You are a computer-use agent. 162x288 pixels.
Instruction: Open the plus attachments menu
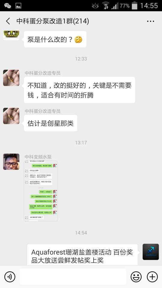[152, 277]
